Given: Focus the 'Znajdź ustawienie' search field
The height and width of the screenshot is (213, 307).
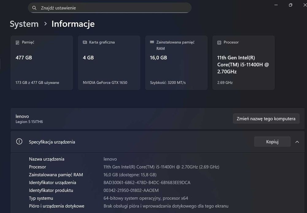Looking at the screenshot, I should pyautogui.click(x=110, y=8).
